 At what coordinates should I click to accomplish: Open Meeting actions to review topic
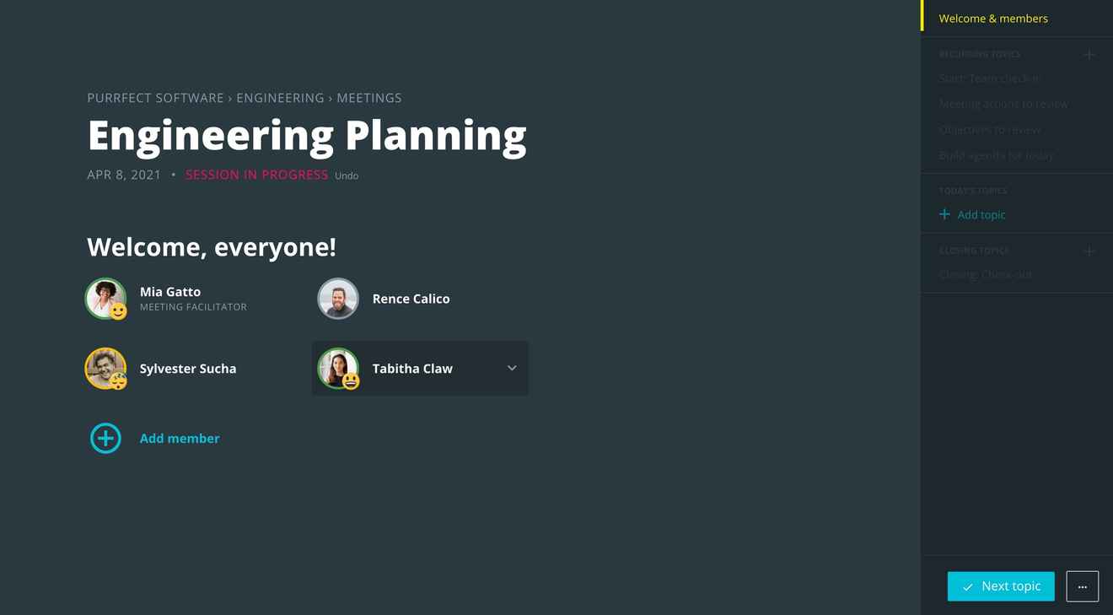(1003, 104)
